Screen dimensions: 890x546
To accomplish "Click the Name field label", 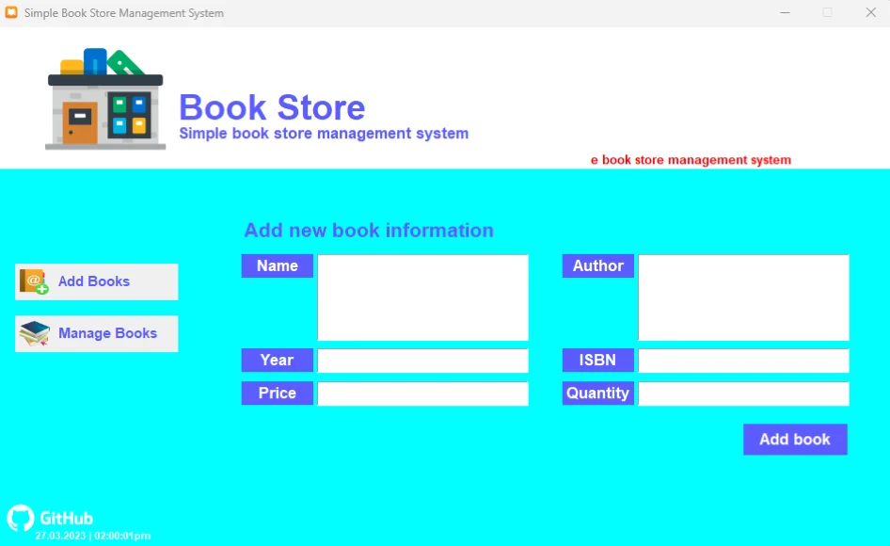I will [x=278, y=265].
